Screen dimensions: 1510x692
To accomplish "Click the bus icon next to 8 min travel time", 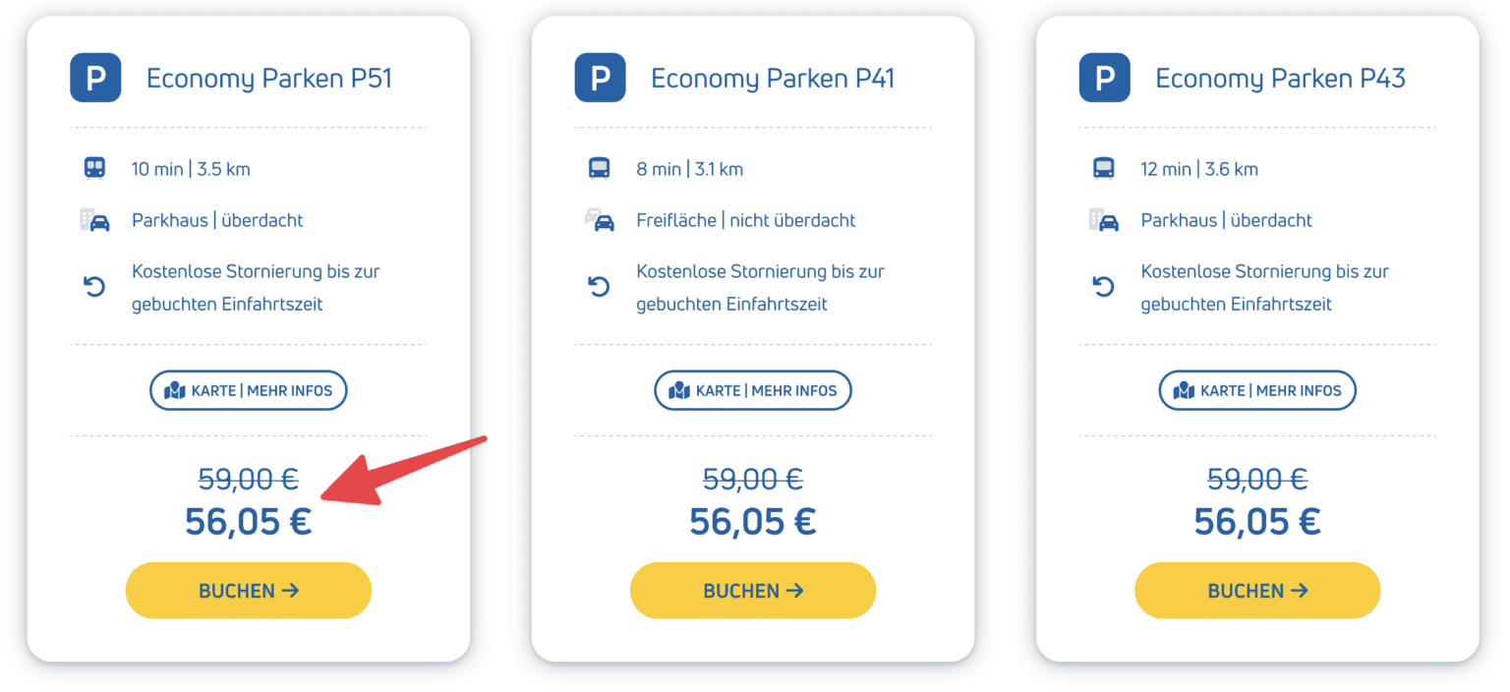I will coord(599,168).
